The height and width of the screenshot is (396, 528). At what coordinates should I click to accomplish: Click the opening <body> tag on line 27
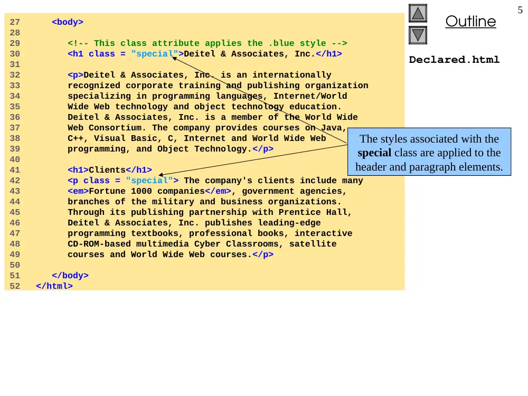point(68,22)
